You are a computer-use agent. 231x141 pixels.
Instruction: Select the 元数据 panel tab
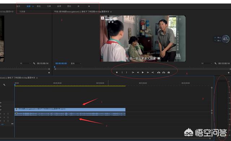click(22, 12)
